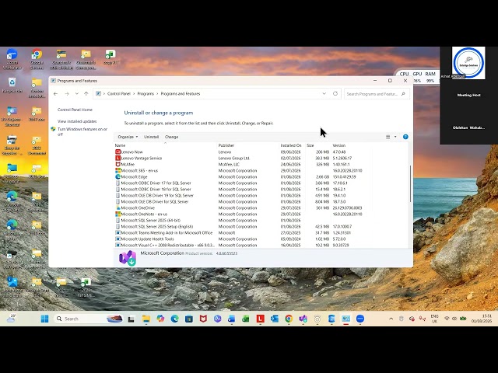Go up one level with up arrow
Screen dimensions: 498x373
86,93
